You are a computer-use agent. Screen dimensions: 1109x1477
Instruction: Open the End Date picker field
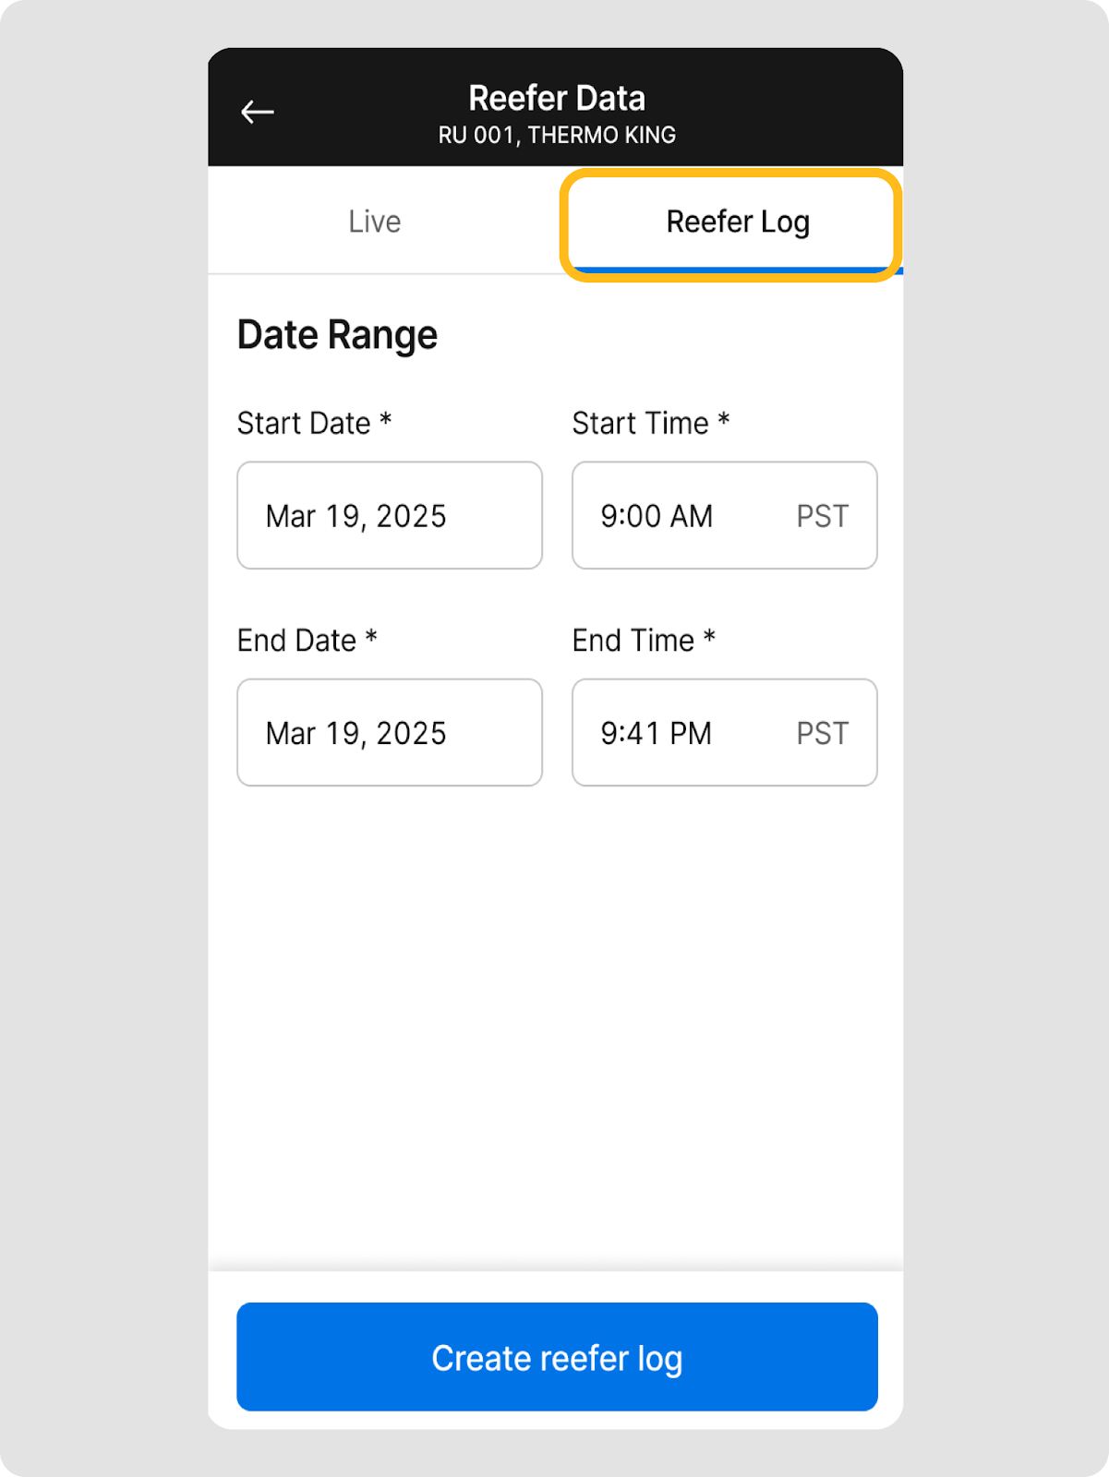[x=389, y=733]
